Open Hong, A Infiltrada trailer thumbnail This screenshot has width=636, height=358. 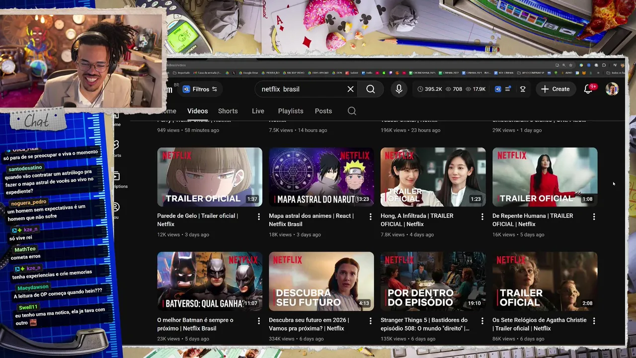click(x=433, y=177)
